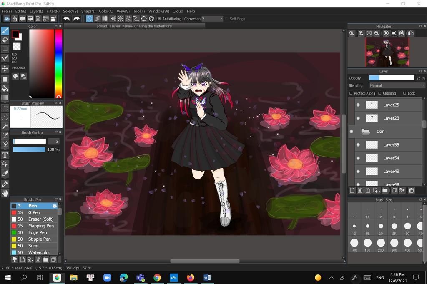Click the brush size value field showing 3
The image size is (427, 284).
tap(54, 142)
